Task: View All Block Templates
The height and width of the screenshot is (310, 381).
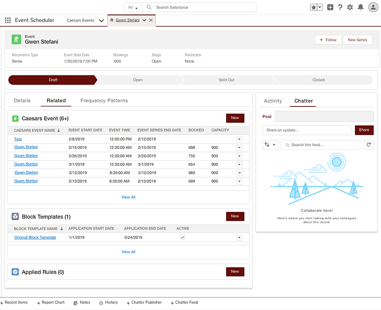Action: pos(128,252)
